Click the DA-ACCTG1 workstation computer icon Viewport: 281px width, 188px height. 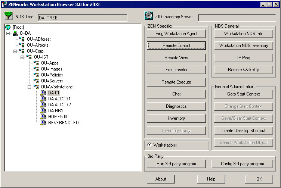pos(43,99)
